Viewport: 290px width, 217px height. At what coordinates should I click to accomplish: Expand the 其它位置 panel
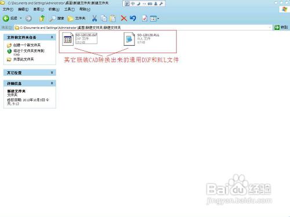tap(52, 72)
